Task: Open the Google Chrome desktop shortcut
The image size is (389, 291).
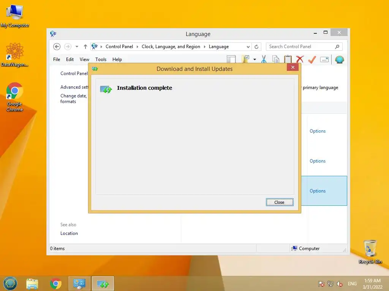Action: [15, 97]
